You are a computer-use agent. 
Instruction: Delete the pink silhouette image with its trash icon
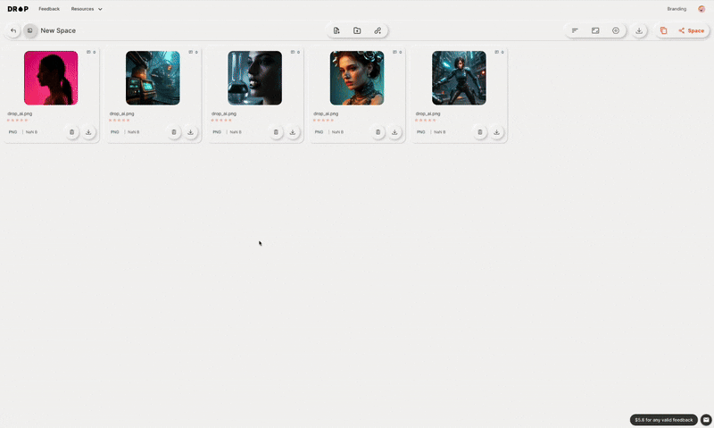point(71,132)
